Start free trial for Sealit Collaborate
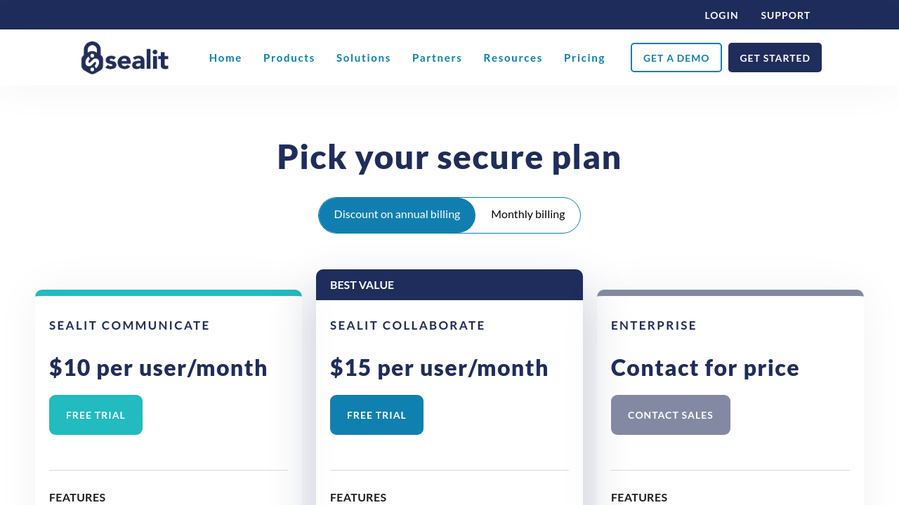 (376, 415)
